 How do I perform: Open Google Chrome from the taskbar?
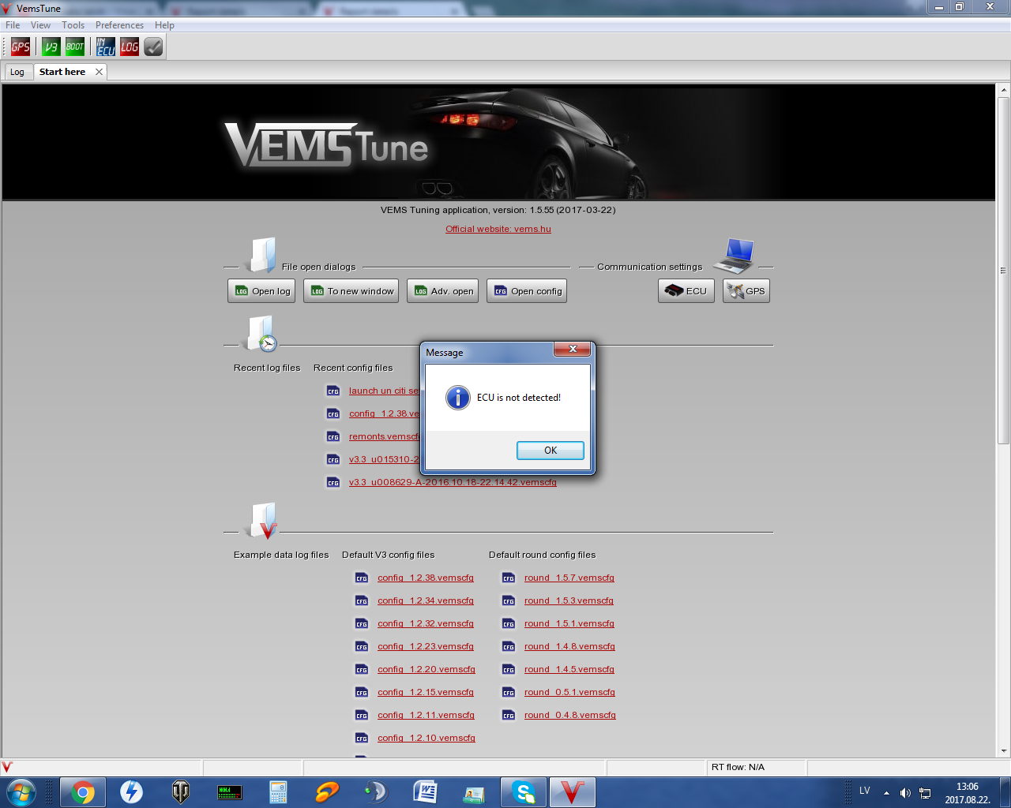coord(83,792)
